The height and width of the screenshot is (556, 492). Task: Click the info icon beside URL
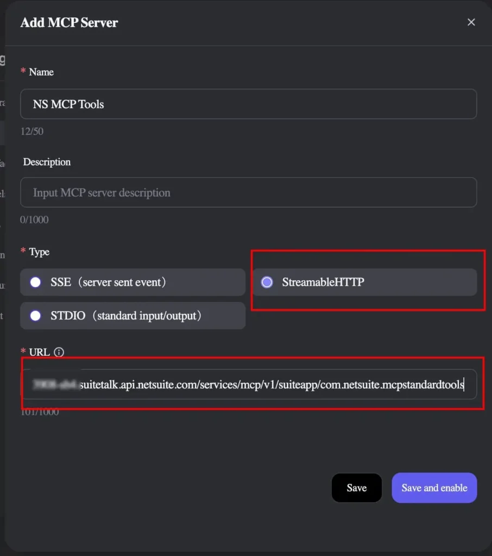(x=59, y=352)
